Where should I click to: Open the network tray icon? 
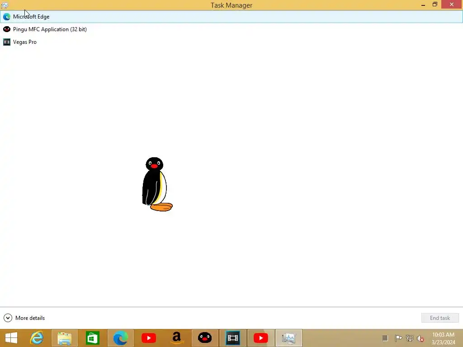click(x=410, y=338)
